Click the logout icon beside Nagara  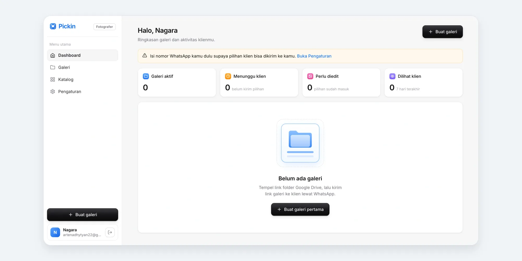110,232
